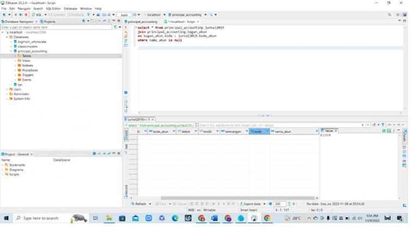The image size is (420, 236).
Task: Select the Triggers folder
Action: coord(28,75)
